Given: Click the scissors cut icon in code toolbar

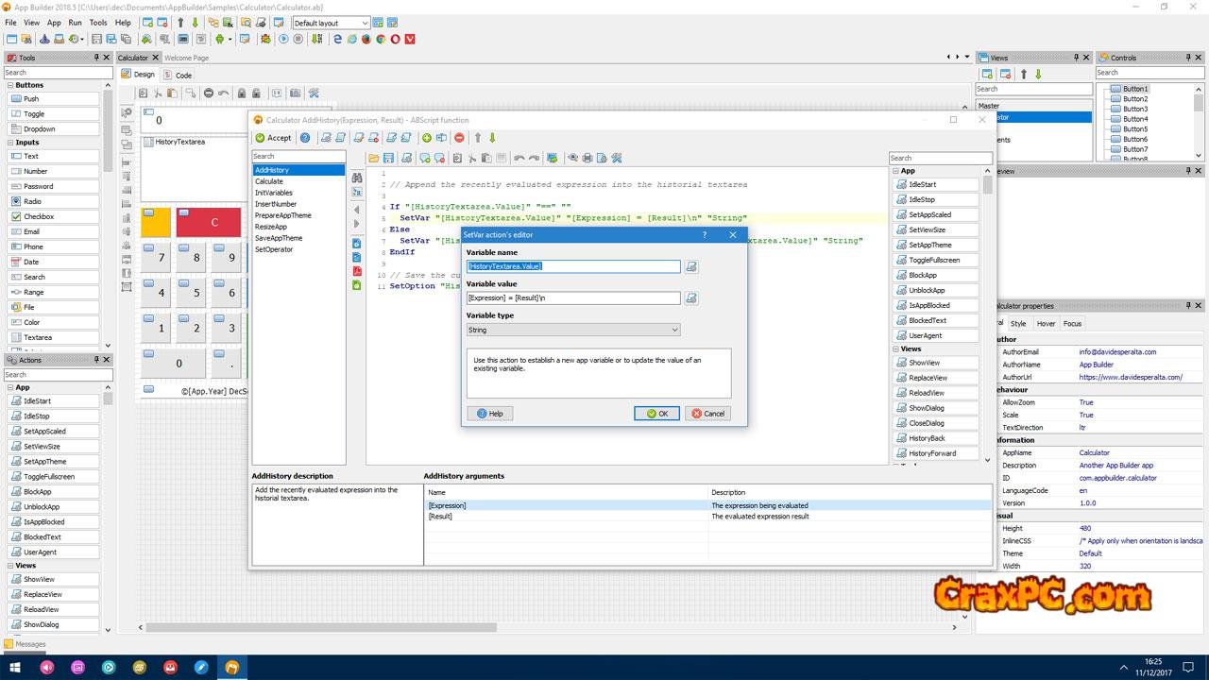Looking at the screenshot, I should [471, 158].
